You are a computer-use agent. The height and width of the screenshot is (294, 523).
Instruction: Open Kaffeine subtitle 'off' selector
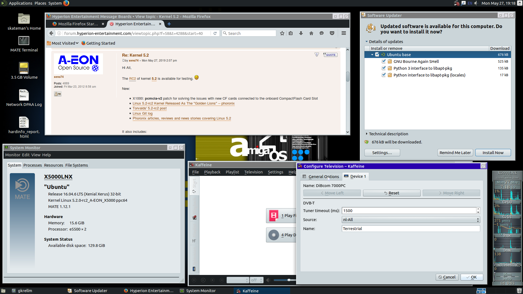point(257,280)
